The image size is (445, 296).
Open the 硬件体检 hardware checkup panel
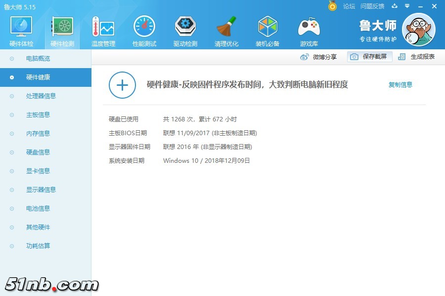coord(20,30)
